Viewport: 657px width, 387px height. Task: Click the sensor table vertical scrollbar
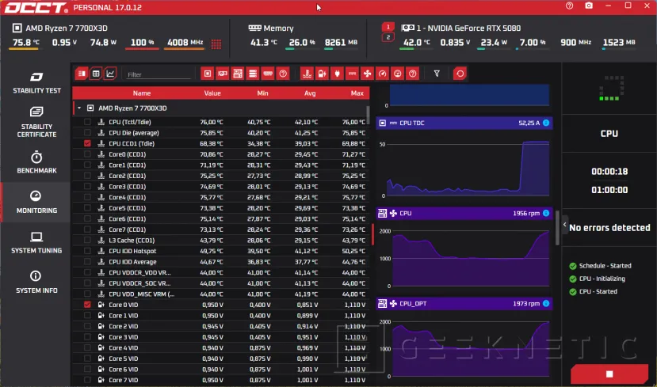[x=368, y=115]
